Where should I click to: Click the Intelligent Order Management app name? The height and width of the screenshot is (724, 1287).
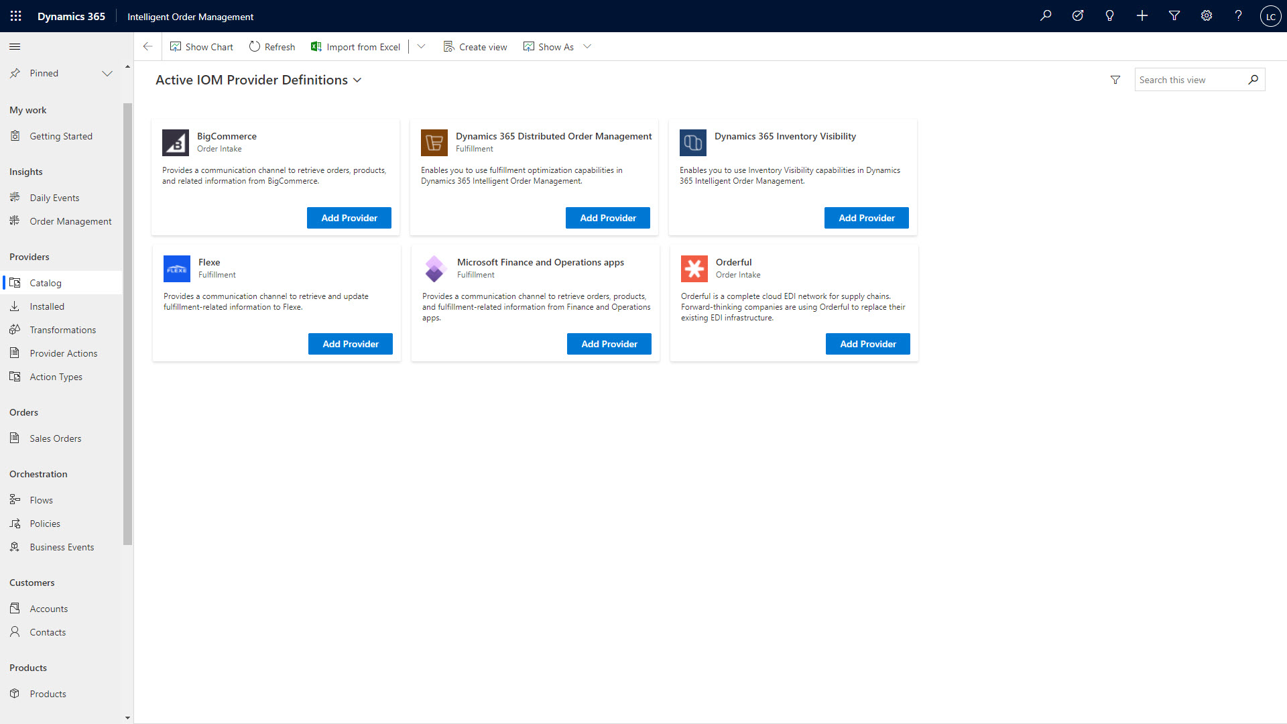[x=190, y=16]
